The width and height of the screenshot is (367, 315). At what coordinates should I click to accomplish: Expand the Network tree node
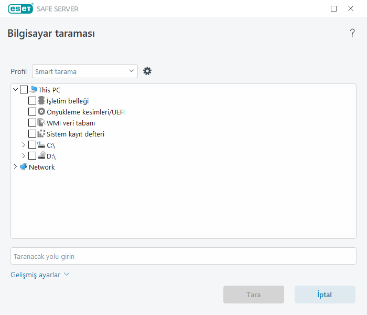(x=15, y=167)
